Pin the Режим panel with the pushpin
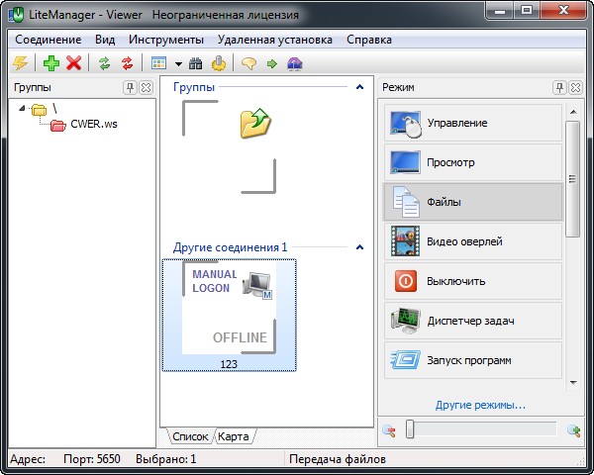This screenshot has height=475, width=594. tap(559, 88)
